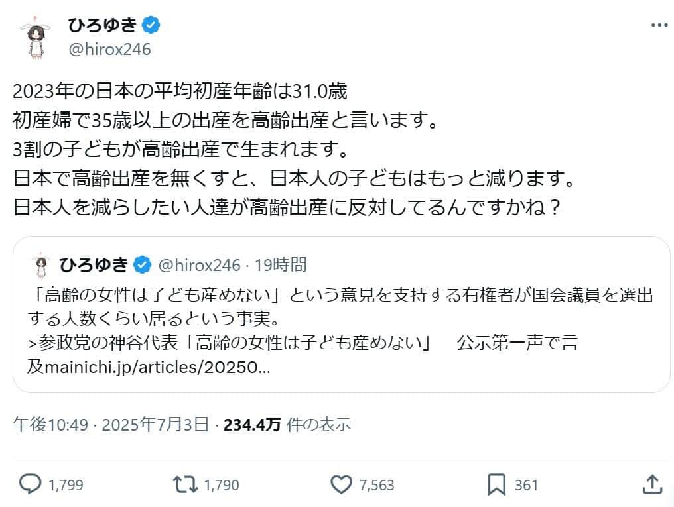
Task: Open the quoted tweet's 19時間 timestamp
Action: point(282,264)
